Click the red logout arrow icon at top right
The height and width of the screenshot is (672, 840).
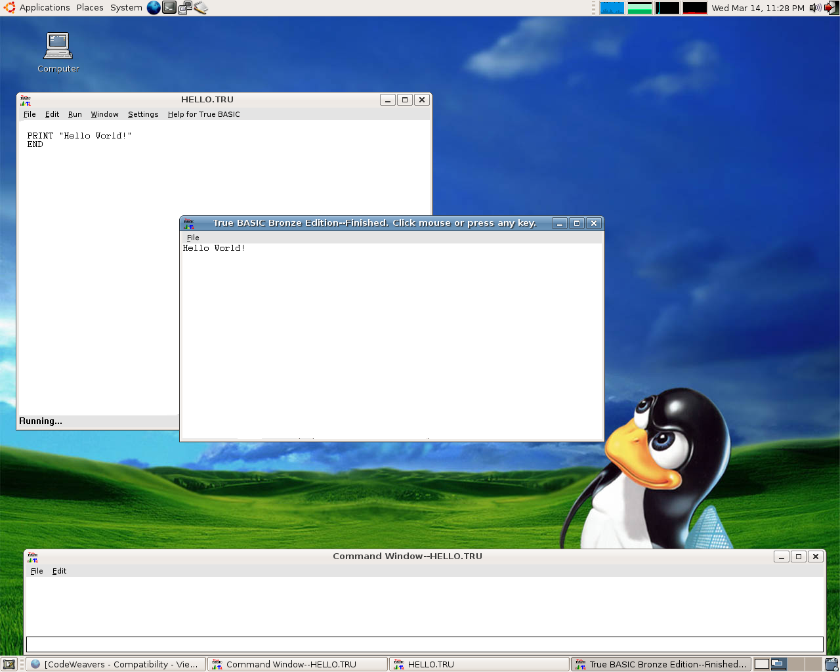(831, 7)
